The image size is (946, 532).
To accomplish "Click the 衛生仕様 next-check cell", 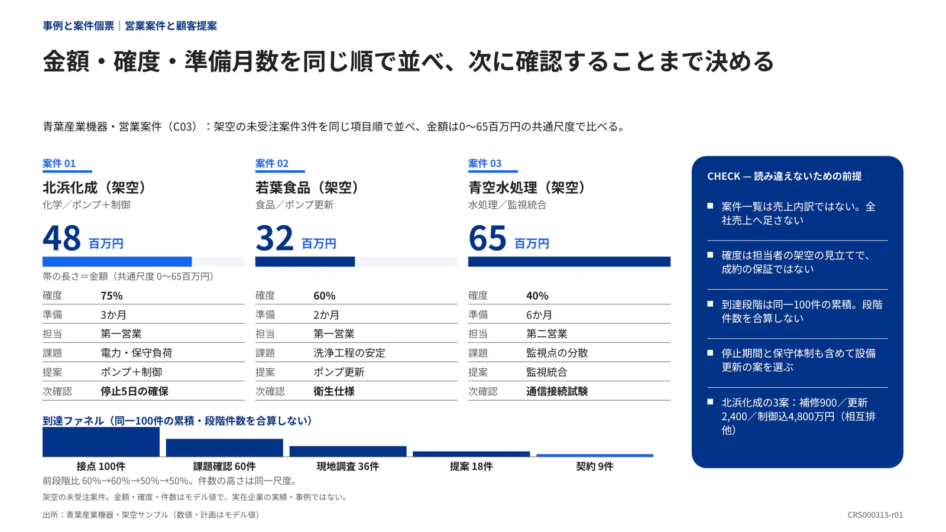I will tap(334, 391).
